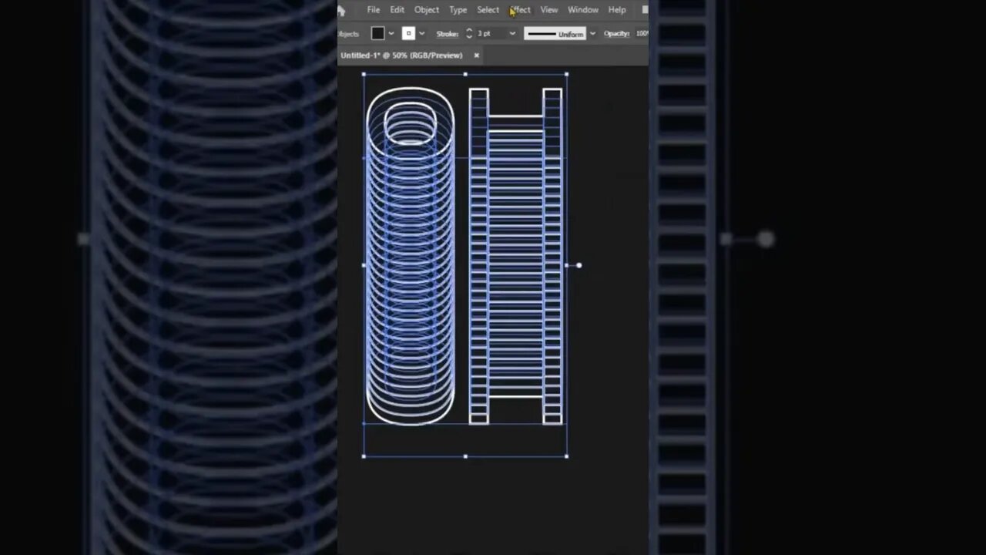Image resolution: width=986 pixels, height=555 pixels.
Task: Click the coiled letter O artwork
Action: click(x=411, y=256)
